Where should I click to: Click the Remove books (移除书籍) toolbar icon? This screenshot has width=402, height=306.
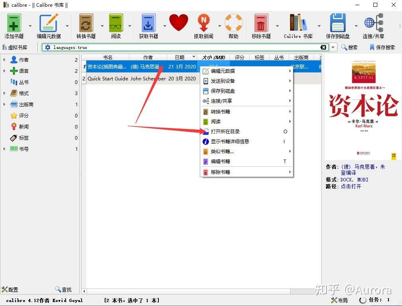pos(261,23)
